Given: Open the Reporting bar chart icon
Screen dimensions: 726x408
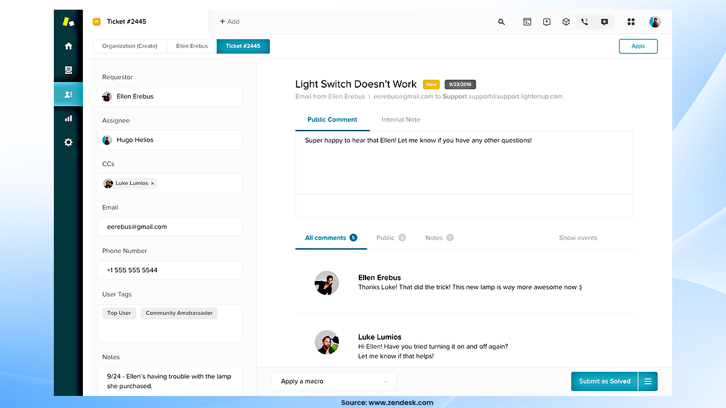Looking at the screenshot, I should (68, 118).
